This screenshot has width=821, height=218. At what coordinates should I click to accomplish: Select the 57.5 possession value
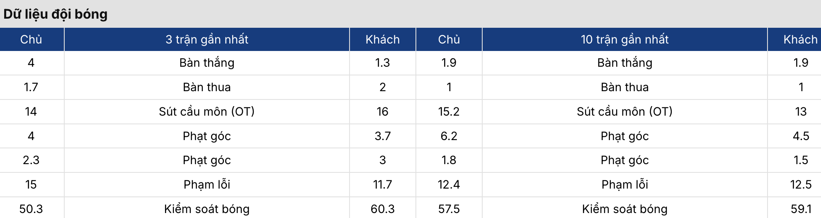(449, 209)
